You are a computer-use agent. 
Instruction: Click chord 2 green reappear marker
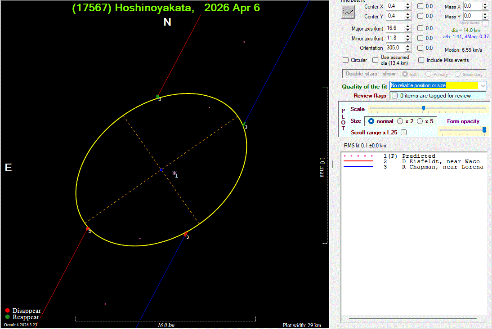coord(157,96)
